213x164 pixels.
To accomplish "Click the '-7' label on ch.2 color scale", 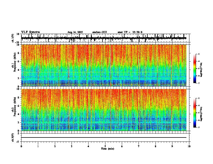I will (x=198, y=127).
